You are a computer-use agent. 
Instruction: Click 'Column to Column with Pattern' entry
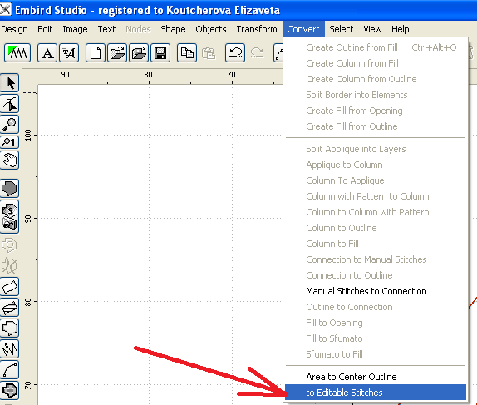pos(376,212)
